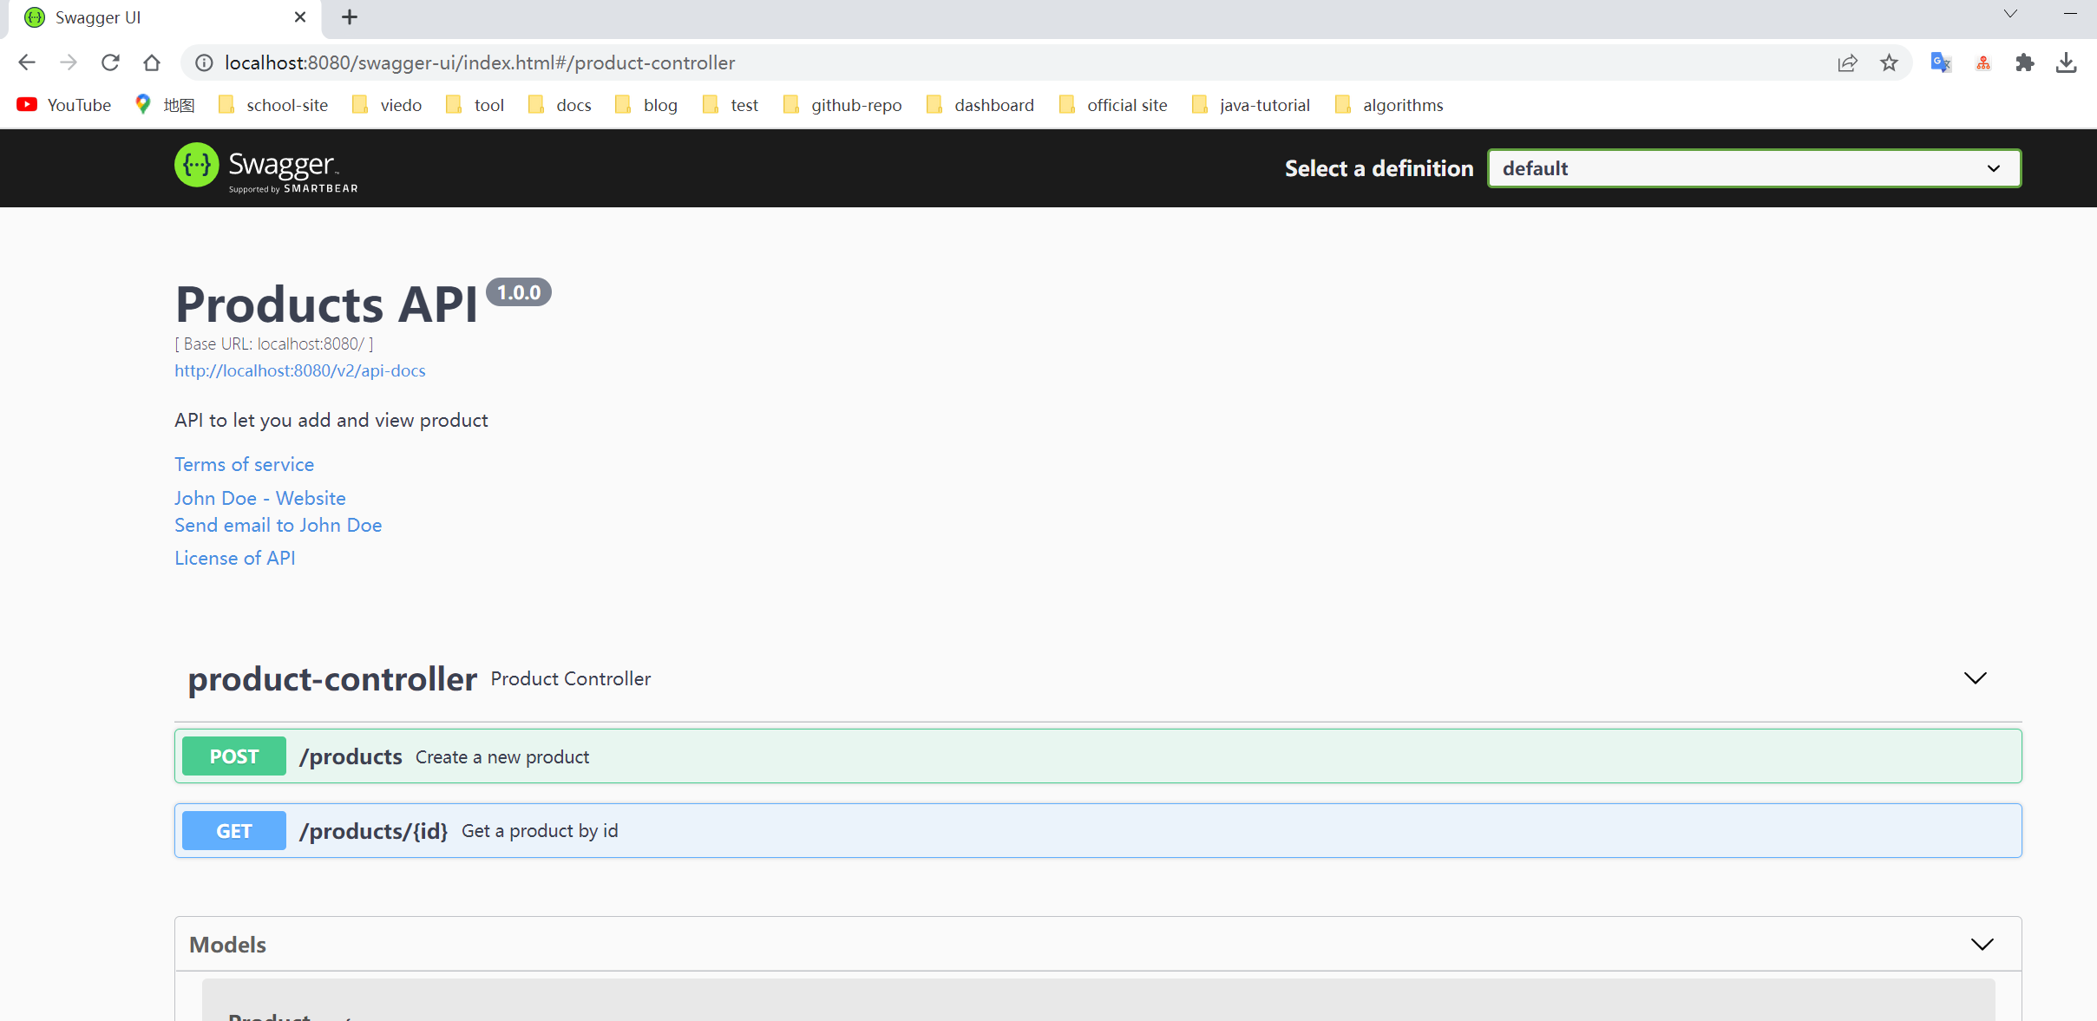This screenshot has width=2097, height=1021.
Task: Click the Base URL localhost:8080 text
Action: (x=274, y=344)
